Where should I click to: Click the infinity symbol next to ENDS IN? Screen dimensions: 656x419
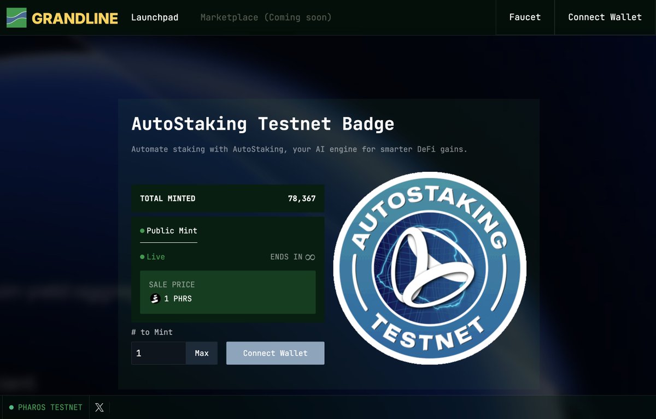click(x=310, y=257)
